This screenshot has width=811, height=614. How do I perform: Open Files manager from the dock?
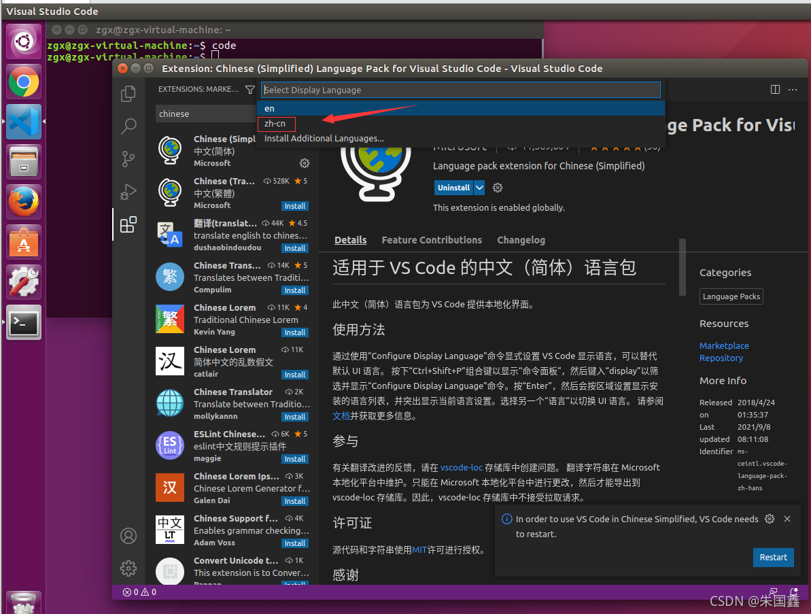pyautogui.click(x=24, y=161)
